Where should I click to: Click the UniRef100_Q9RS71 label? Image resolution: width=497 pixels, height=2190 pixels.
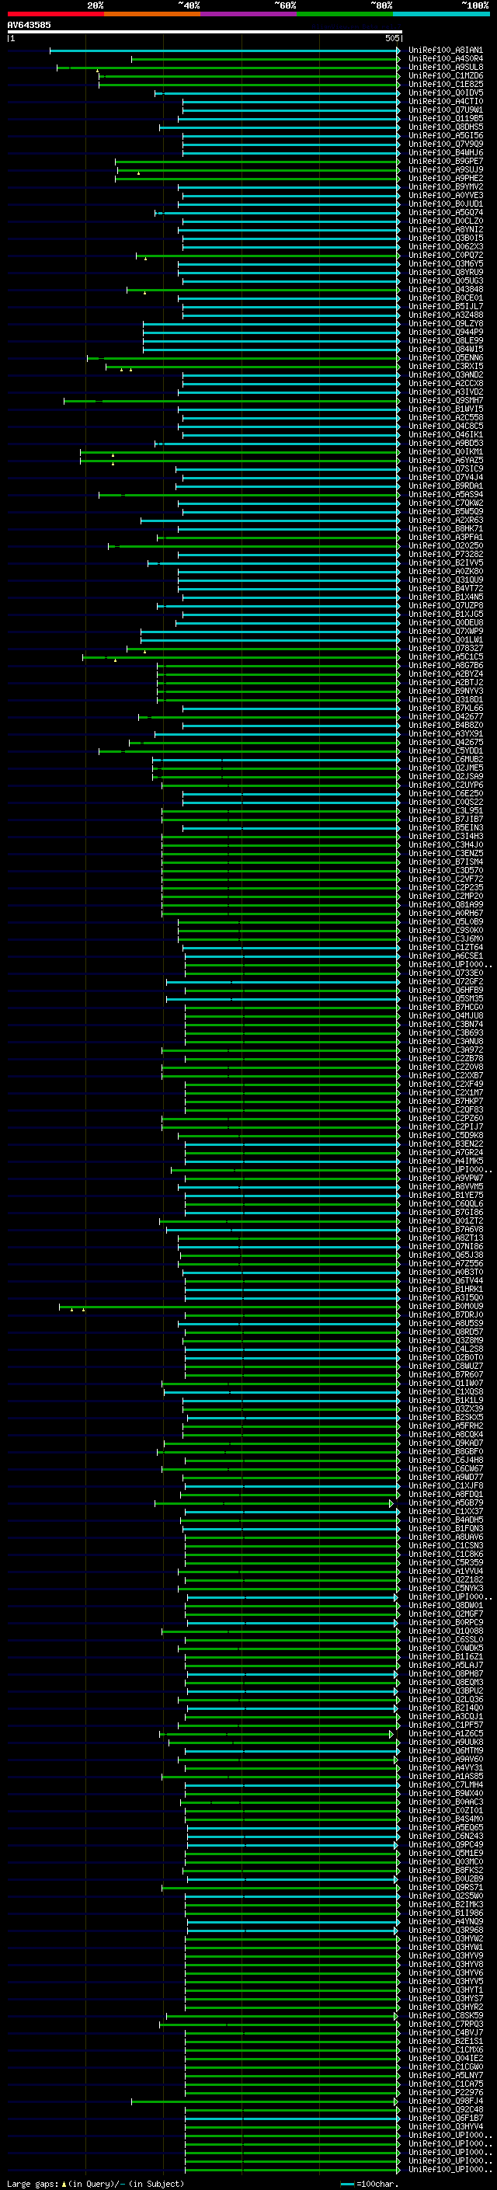click(446, 1887)
